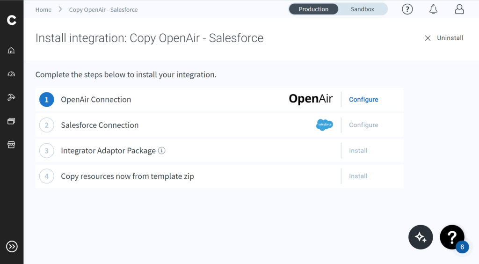Click the OpenAir logo

click(311, 99)
